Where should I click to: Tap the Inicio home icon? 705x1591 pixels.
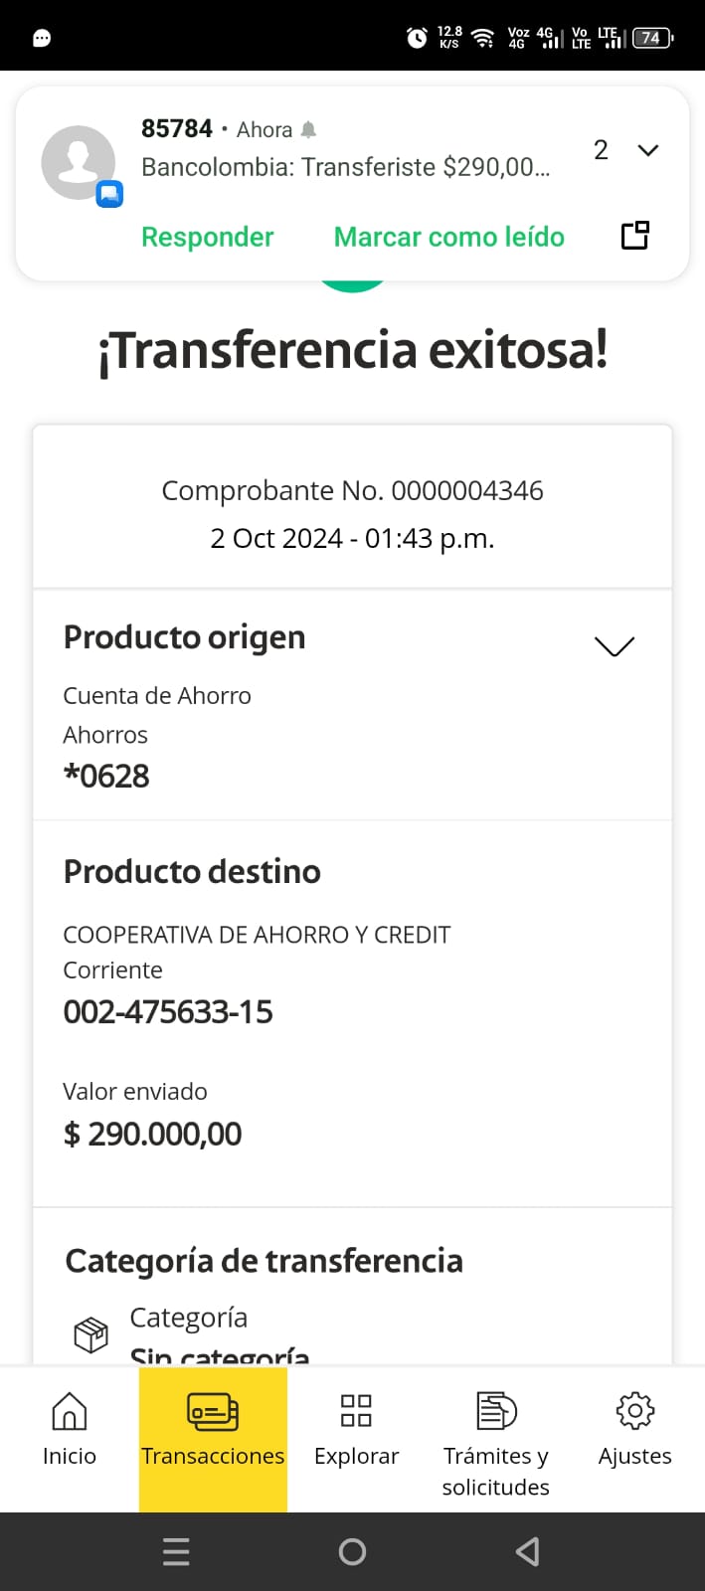pyautogui.click(x=69, y=1410)
